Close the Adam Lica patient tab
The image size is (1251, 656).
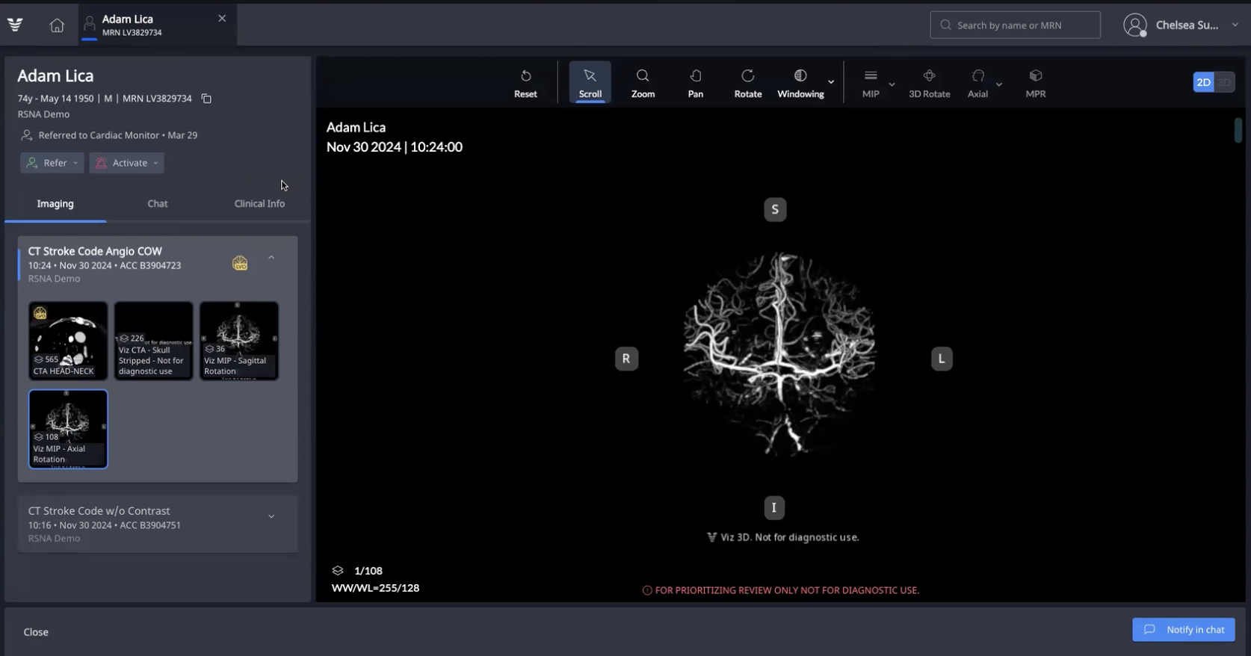[x=222, y=19]
